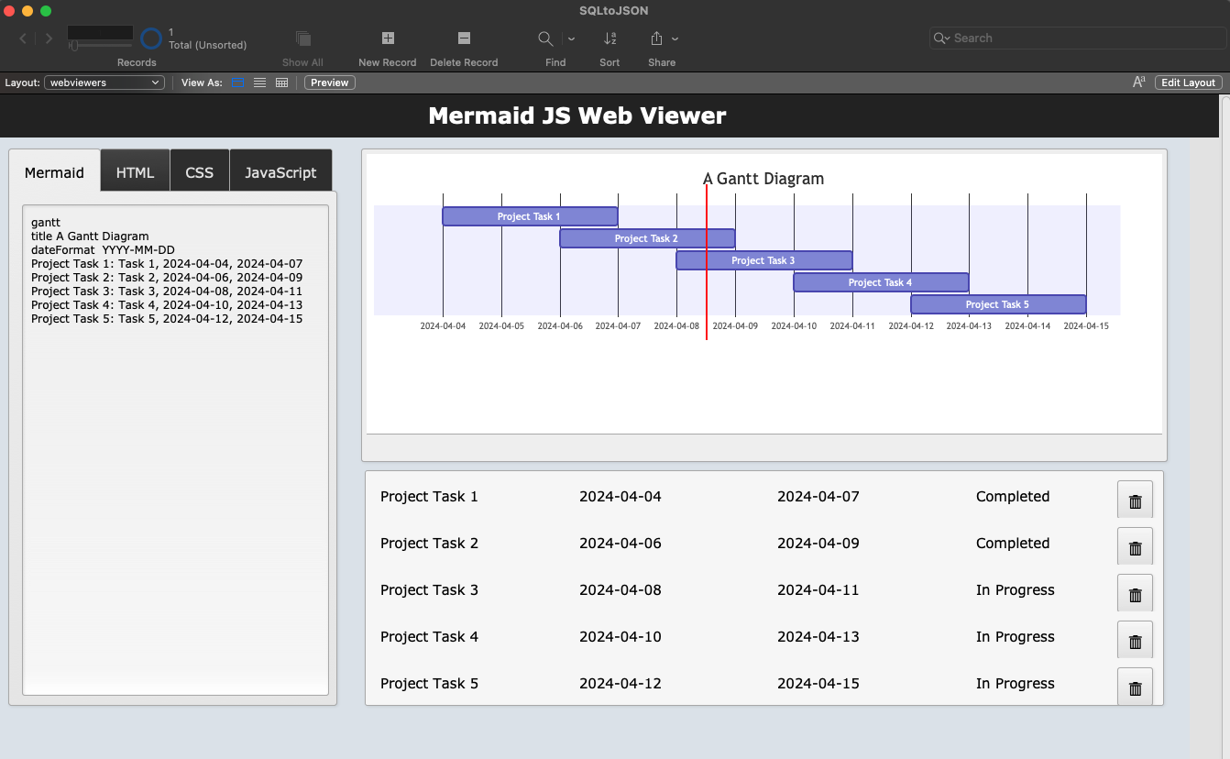This screenshot has width=1230, height=759.
Task: Click the New Record plus icon
Action: pyautogui.click(x=388, y=38)
